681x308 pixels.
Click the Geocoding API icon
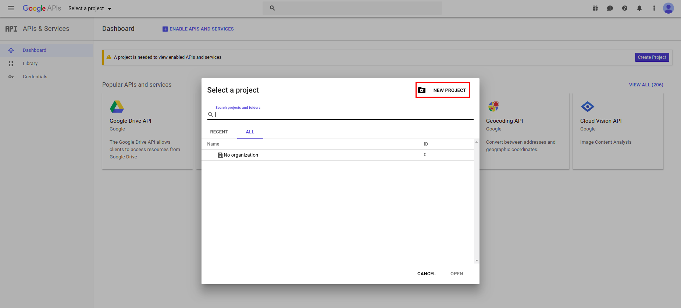coord(493,107)
